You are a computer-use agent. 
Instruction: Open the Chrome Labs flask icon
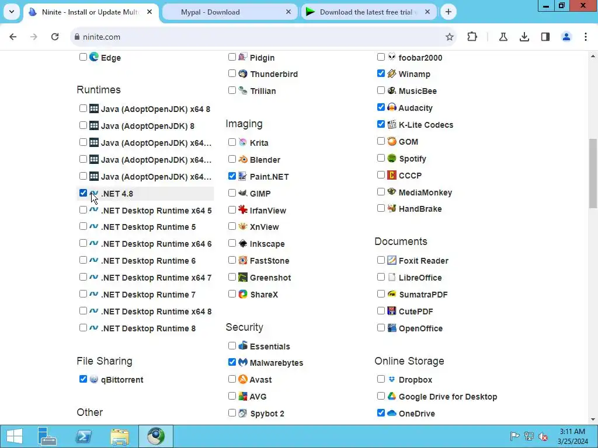point(503,37)
